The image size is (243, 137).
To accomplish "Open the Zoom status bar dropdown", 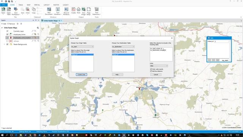I will (x=13, y=132).
